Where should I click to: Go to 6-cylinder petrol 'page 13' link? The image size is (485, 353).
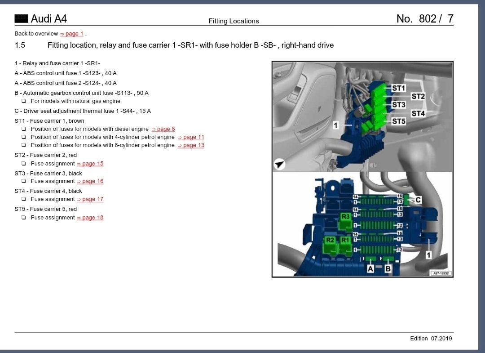(191, 145)
